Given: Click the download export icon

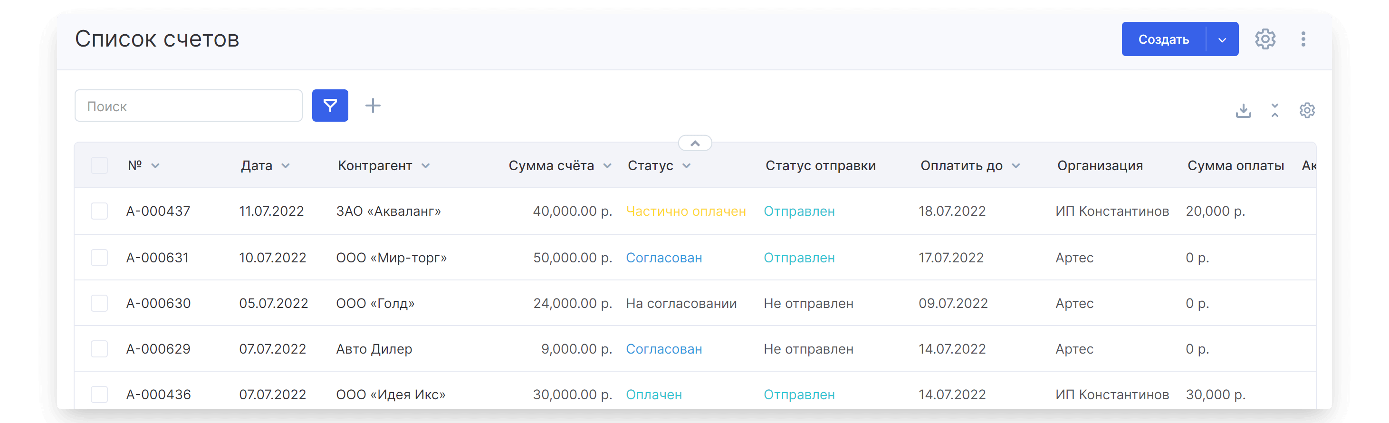Looking at the screenshot, I should [1244, 111].
